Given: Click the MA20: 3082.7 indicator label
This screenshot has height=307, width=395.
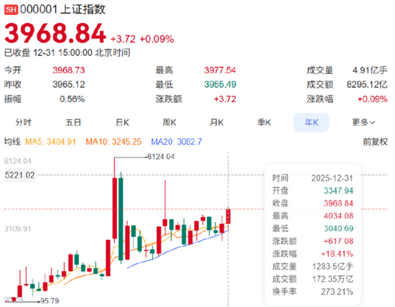Looking at the screenshot, I should [x=176, y=142].
